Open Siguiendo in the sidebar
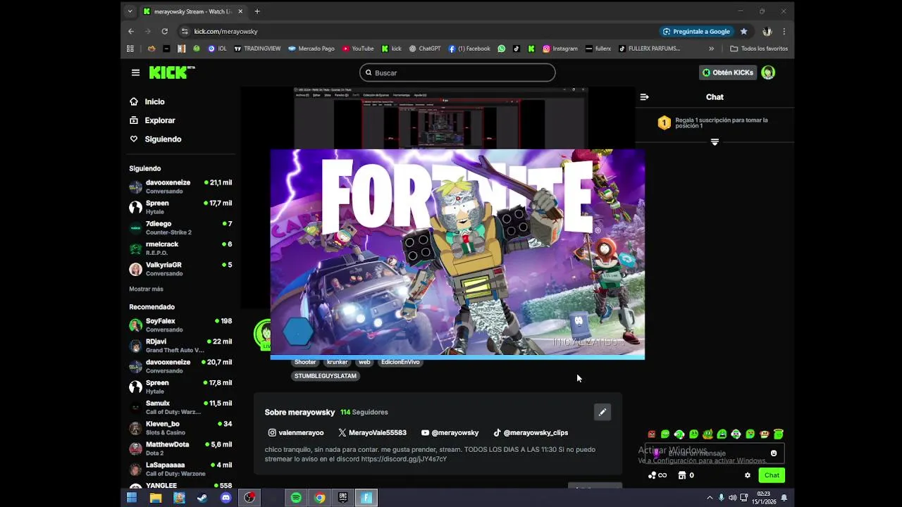The image size is (902, 507). click(x=156, y=139)
